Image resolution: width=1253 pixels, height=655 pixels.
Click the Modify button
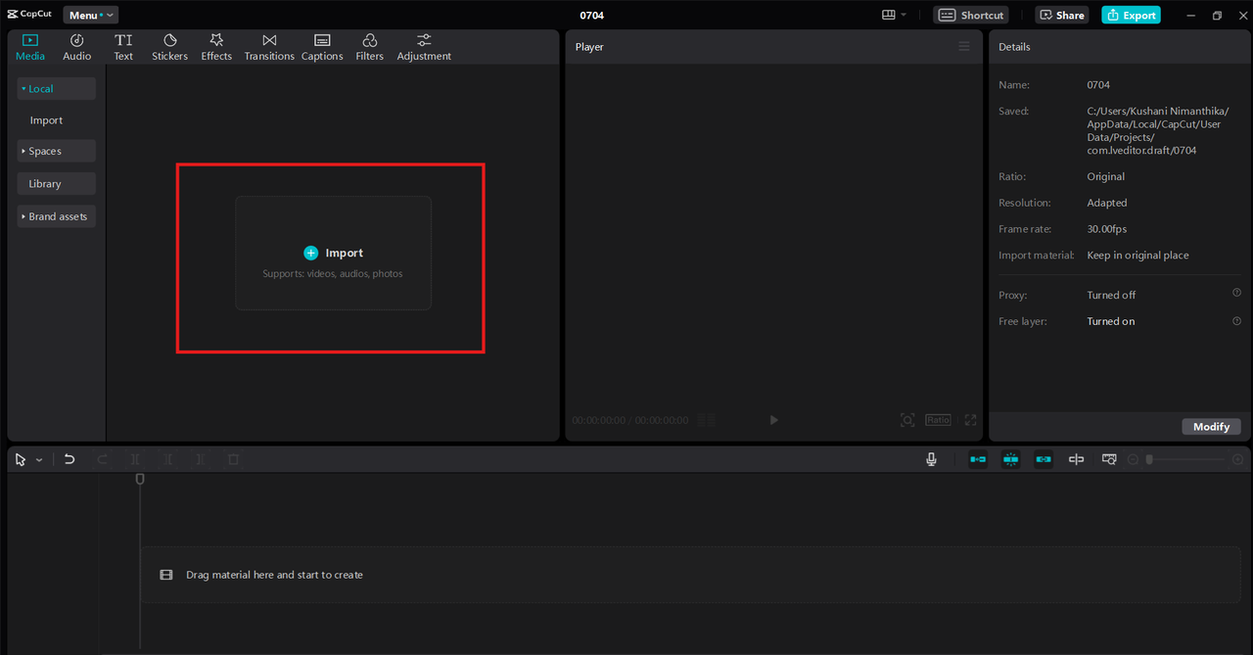pyautogui.click(x=1211, y=427)
